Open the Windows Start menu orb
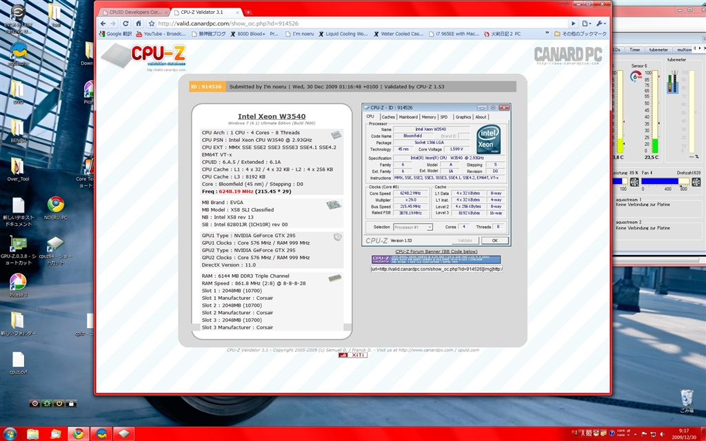The image size is (706, 441). (9, 434)
